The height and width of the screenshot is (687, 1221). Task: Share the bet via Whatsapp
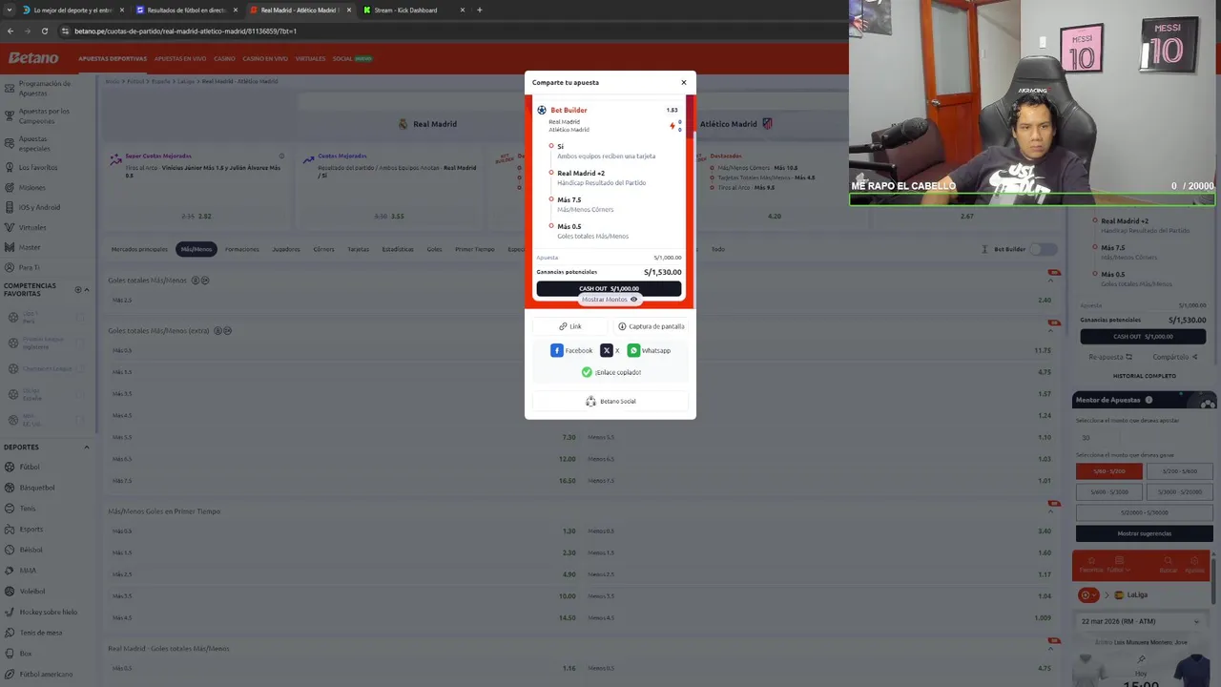pyautogui.click(x=649, y=350)
